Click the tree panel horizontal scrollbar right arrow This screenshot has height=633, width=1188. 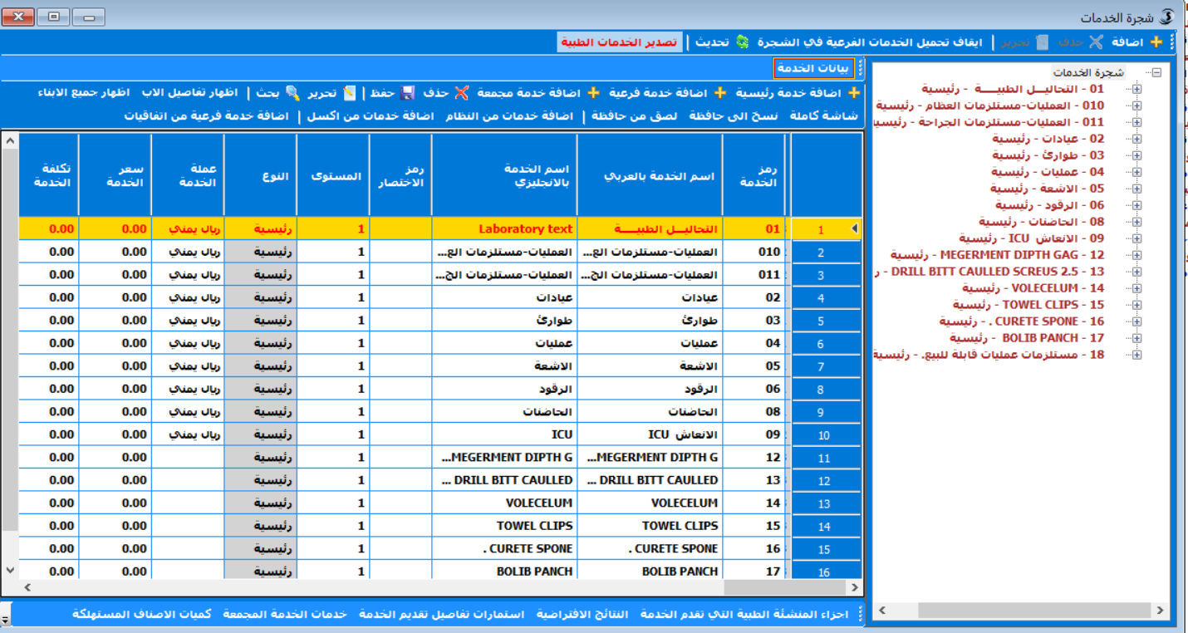point(1160,611)
